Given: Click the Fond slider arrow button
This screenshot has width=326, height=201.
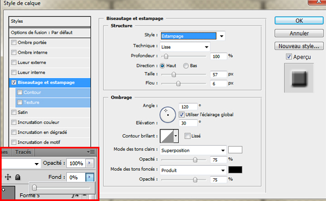Looking at the screenshot, I should click(90, 177).
